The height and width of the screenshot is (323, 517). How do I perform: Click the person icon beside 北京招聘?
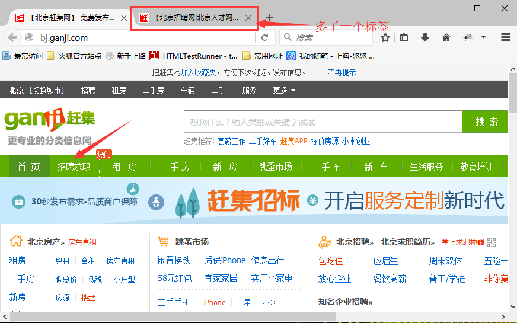324,242
